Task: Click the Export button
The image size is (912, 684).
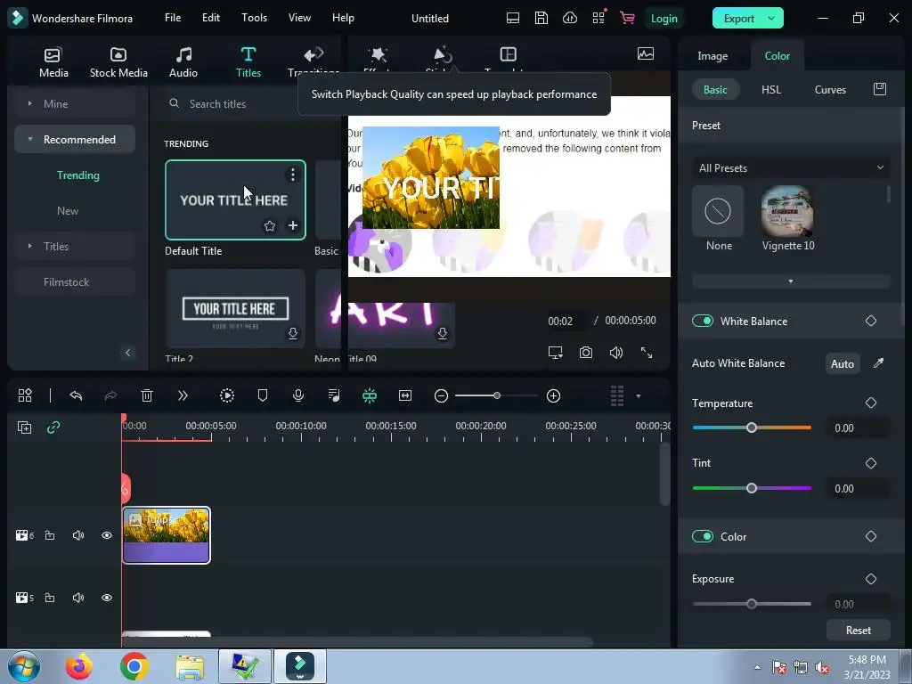Action: coord(738,19)
